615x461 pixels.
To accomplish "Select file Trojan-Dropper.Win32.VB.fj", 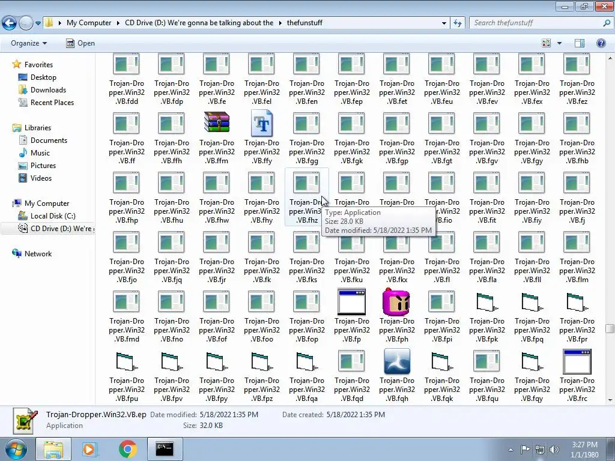I will point(577,197).
